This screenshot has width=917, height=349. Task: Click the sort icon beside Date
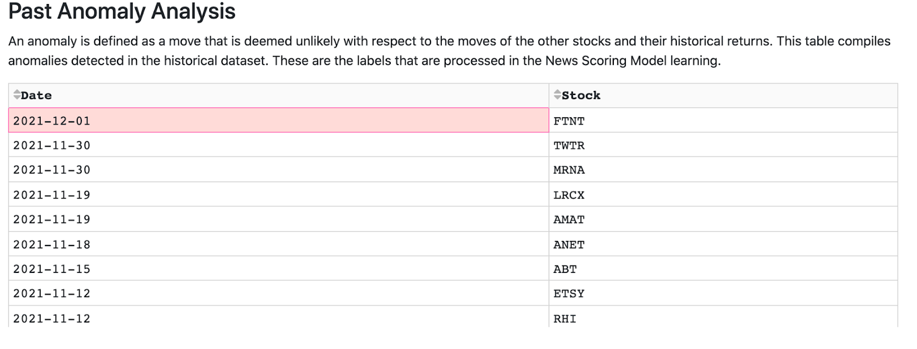(17, 95)
